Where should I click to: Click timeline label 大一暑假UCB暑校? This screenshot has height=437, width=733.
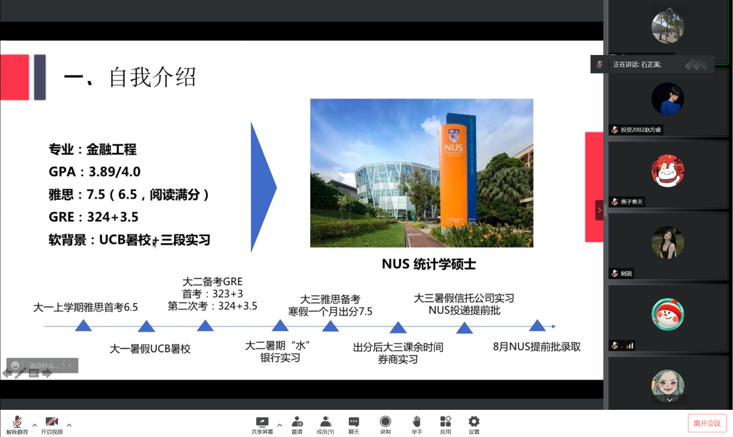pyautogui.click(x=150, y=349)
